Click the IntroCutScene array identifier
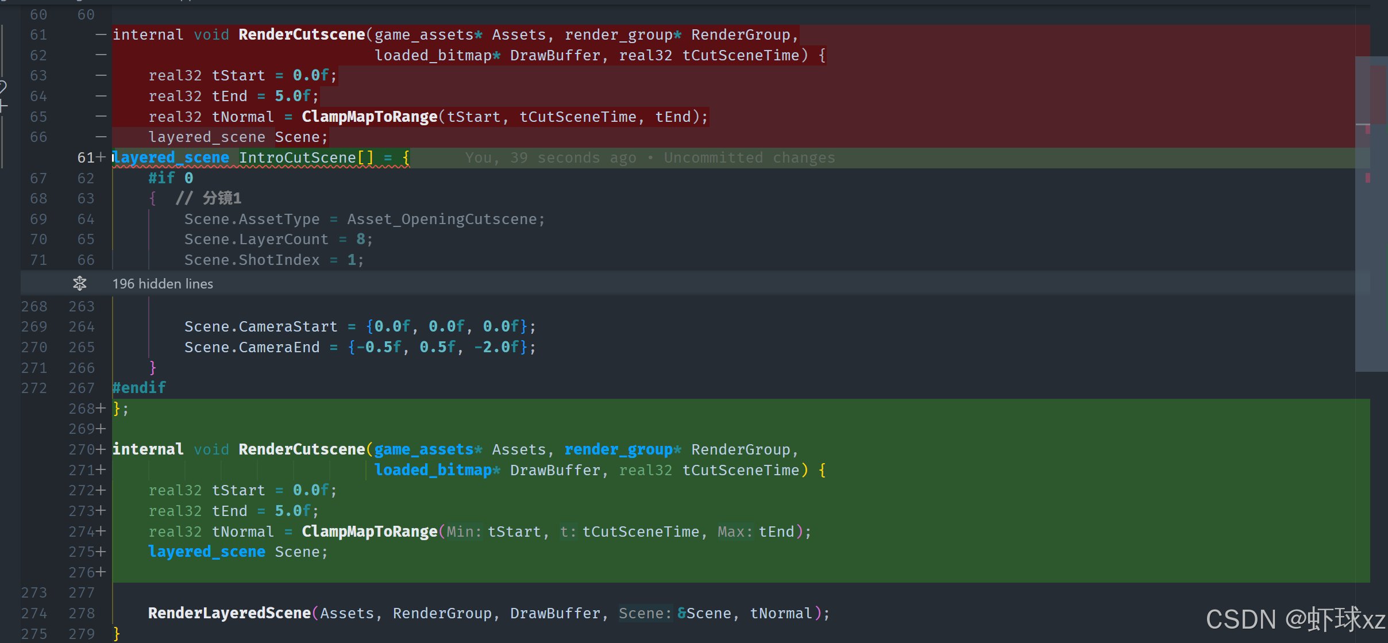 pyautogui.click(x=297, y=158)
